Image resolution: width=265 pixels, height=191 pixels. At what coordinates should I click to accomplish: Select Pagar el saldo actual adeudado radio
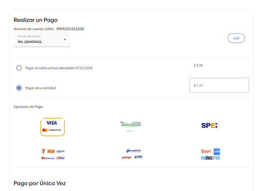pyautogui.click(x=19, y=68)
